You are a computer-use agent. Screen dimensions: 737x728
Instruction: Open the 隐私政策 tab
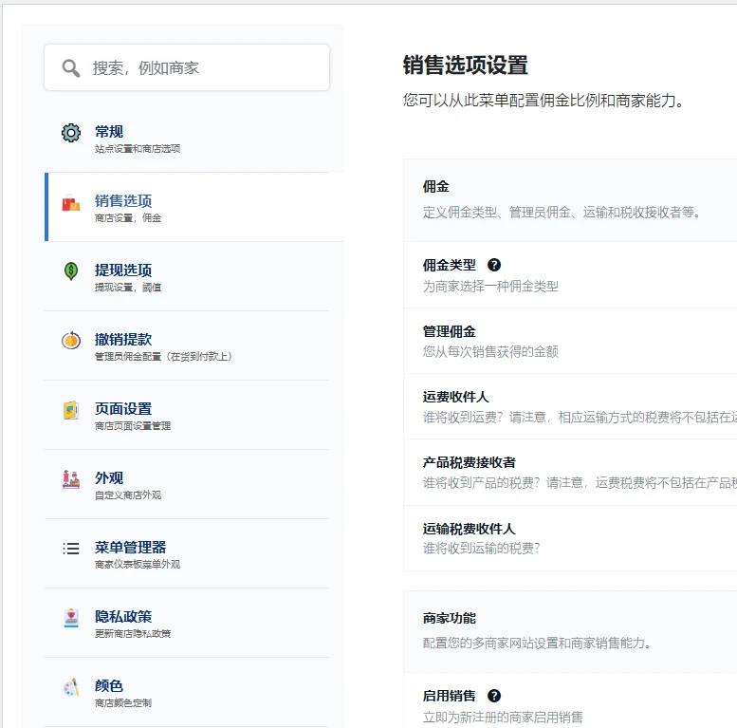click(187, 624)
